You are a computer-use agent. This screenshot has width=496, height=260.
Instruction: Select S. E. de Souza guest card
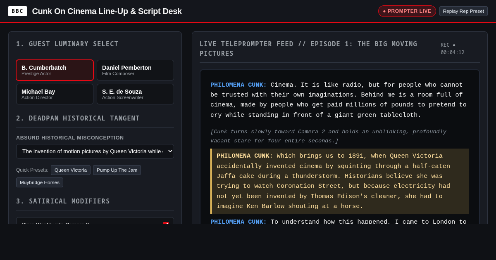135,94
